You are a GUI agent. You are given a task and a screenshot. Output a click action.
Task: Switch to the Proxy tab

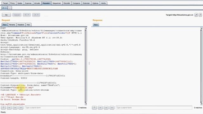click(13, 3)
